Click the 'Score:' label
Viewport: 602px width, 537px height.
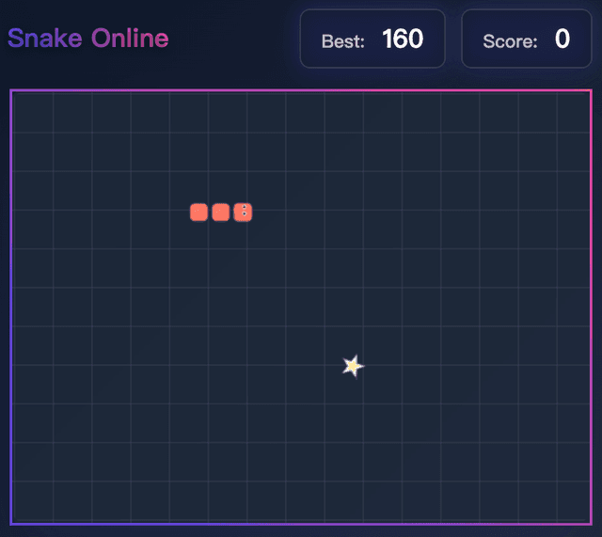[x=510, y=41]
